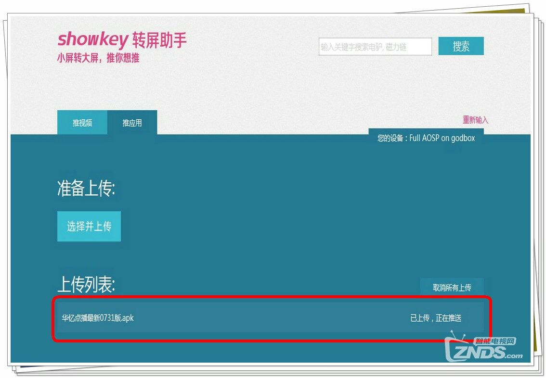Click device label Full AOSP on godbox
The width and height of the screenshot is (546, 378).
tap(426, 138)
